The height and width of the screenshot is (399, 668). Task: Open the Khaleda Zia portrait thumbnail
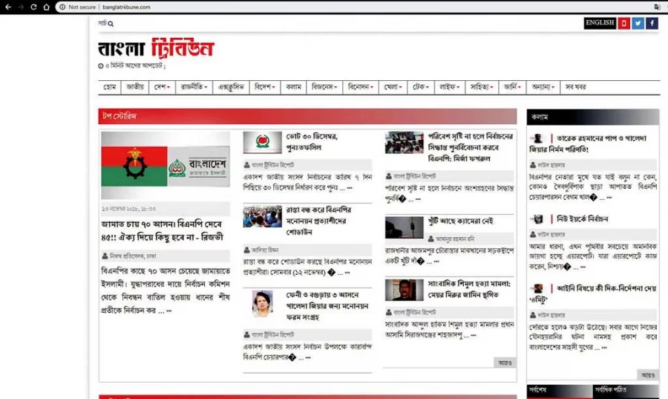tap(263, 303)
